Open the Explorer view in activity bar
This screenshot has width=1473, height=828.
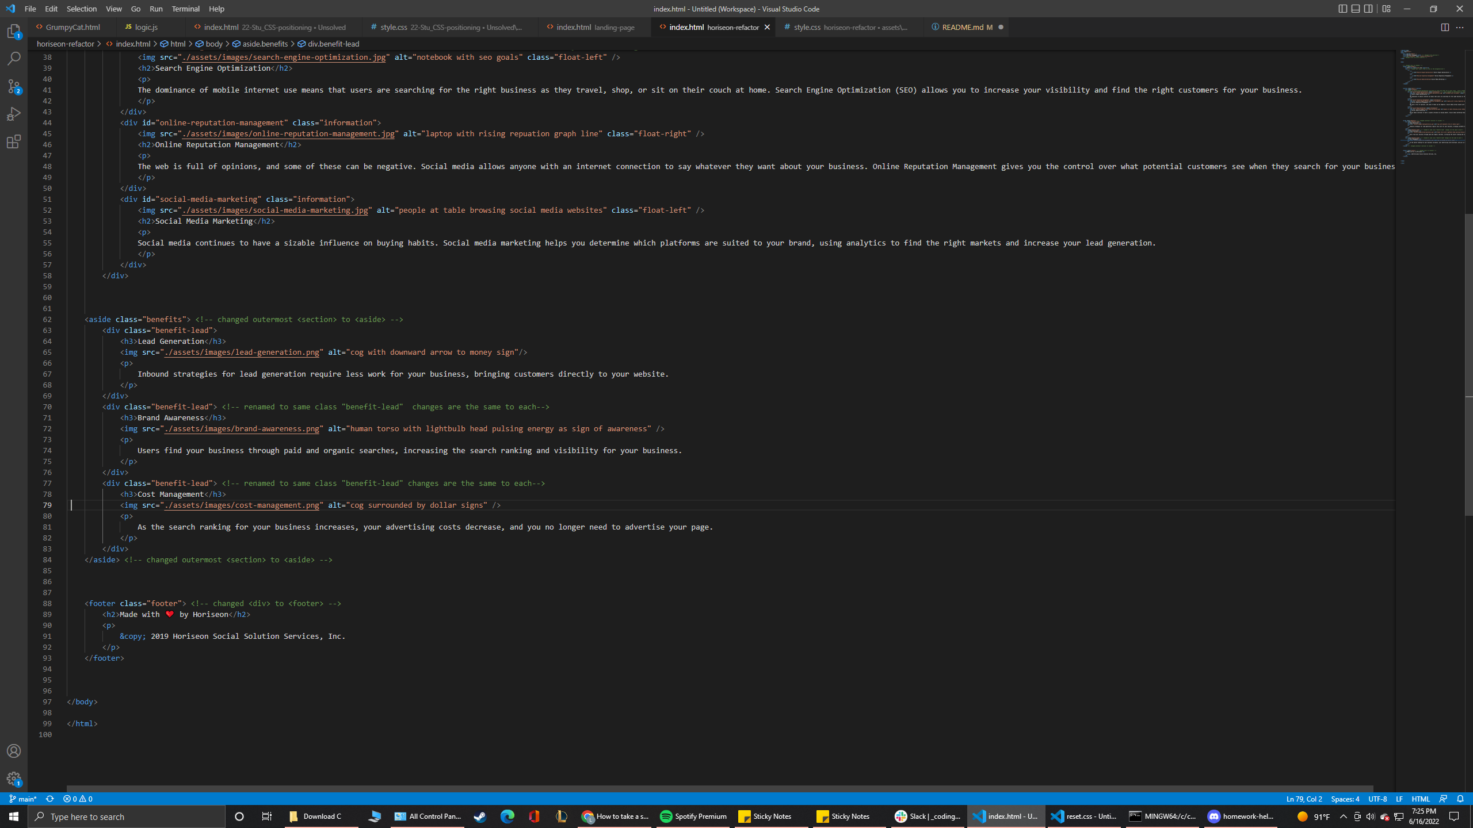click(14, 31)
